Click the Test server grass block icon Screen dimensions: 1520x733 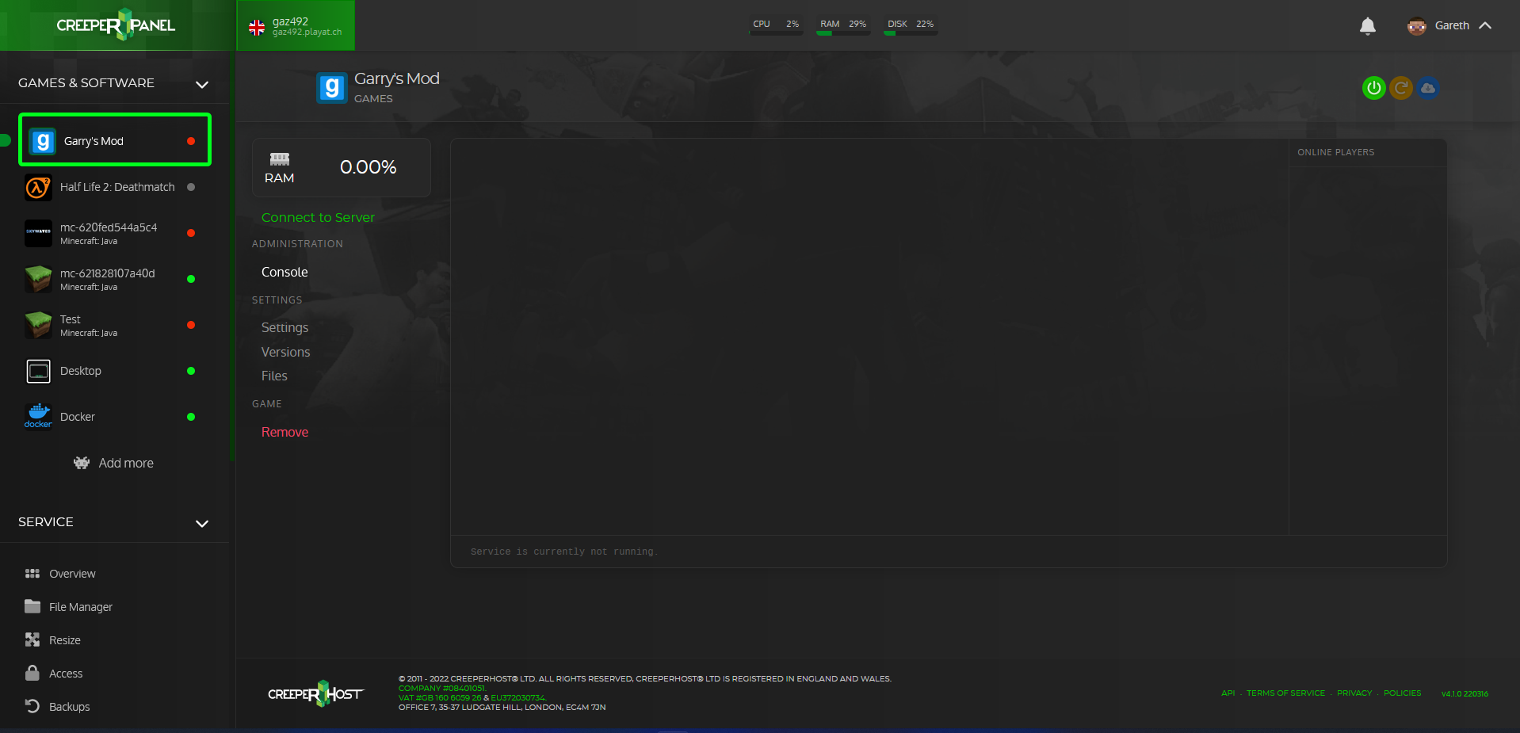(x=38, y=325)
